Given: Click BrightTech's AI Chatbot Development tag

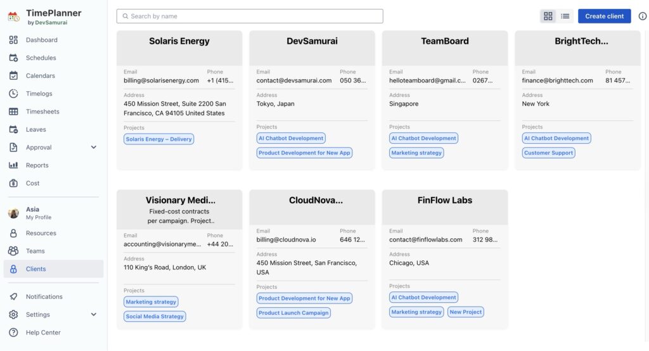Looking at the screenshot, I should tap(556, 138).
